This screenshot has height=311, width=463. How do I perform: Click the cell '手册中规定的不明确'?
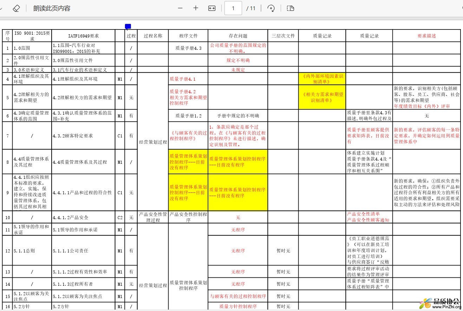[x=238, y=116]
